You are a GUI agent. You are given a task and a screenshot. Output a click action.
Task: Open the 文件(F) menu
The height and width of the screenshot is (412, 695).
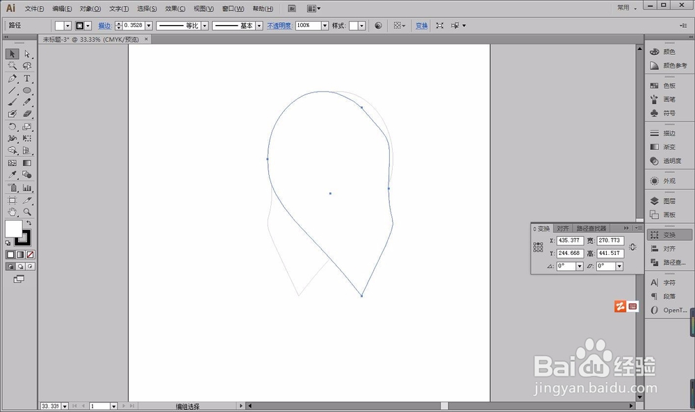pos(34,9)
